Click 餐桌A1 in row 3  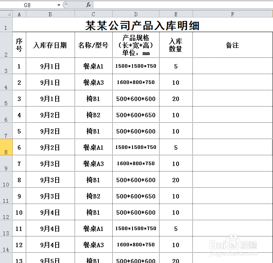[x=94, y=66]
